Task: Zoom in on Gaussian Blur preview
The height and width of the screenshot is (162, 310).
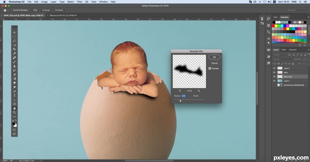Action: [x=199, y=91]
